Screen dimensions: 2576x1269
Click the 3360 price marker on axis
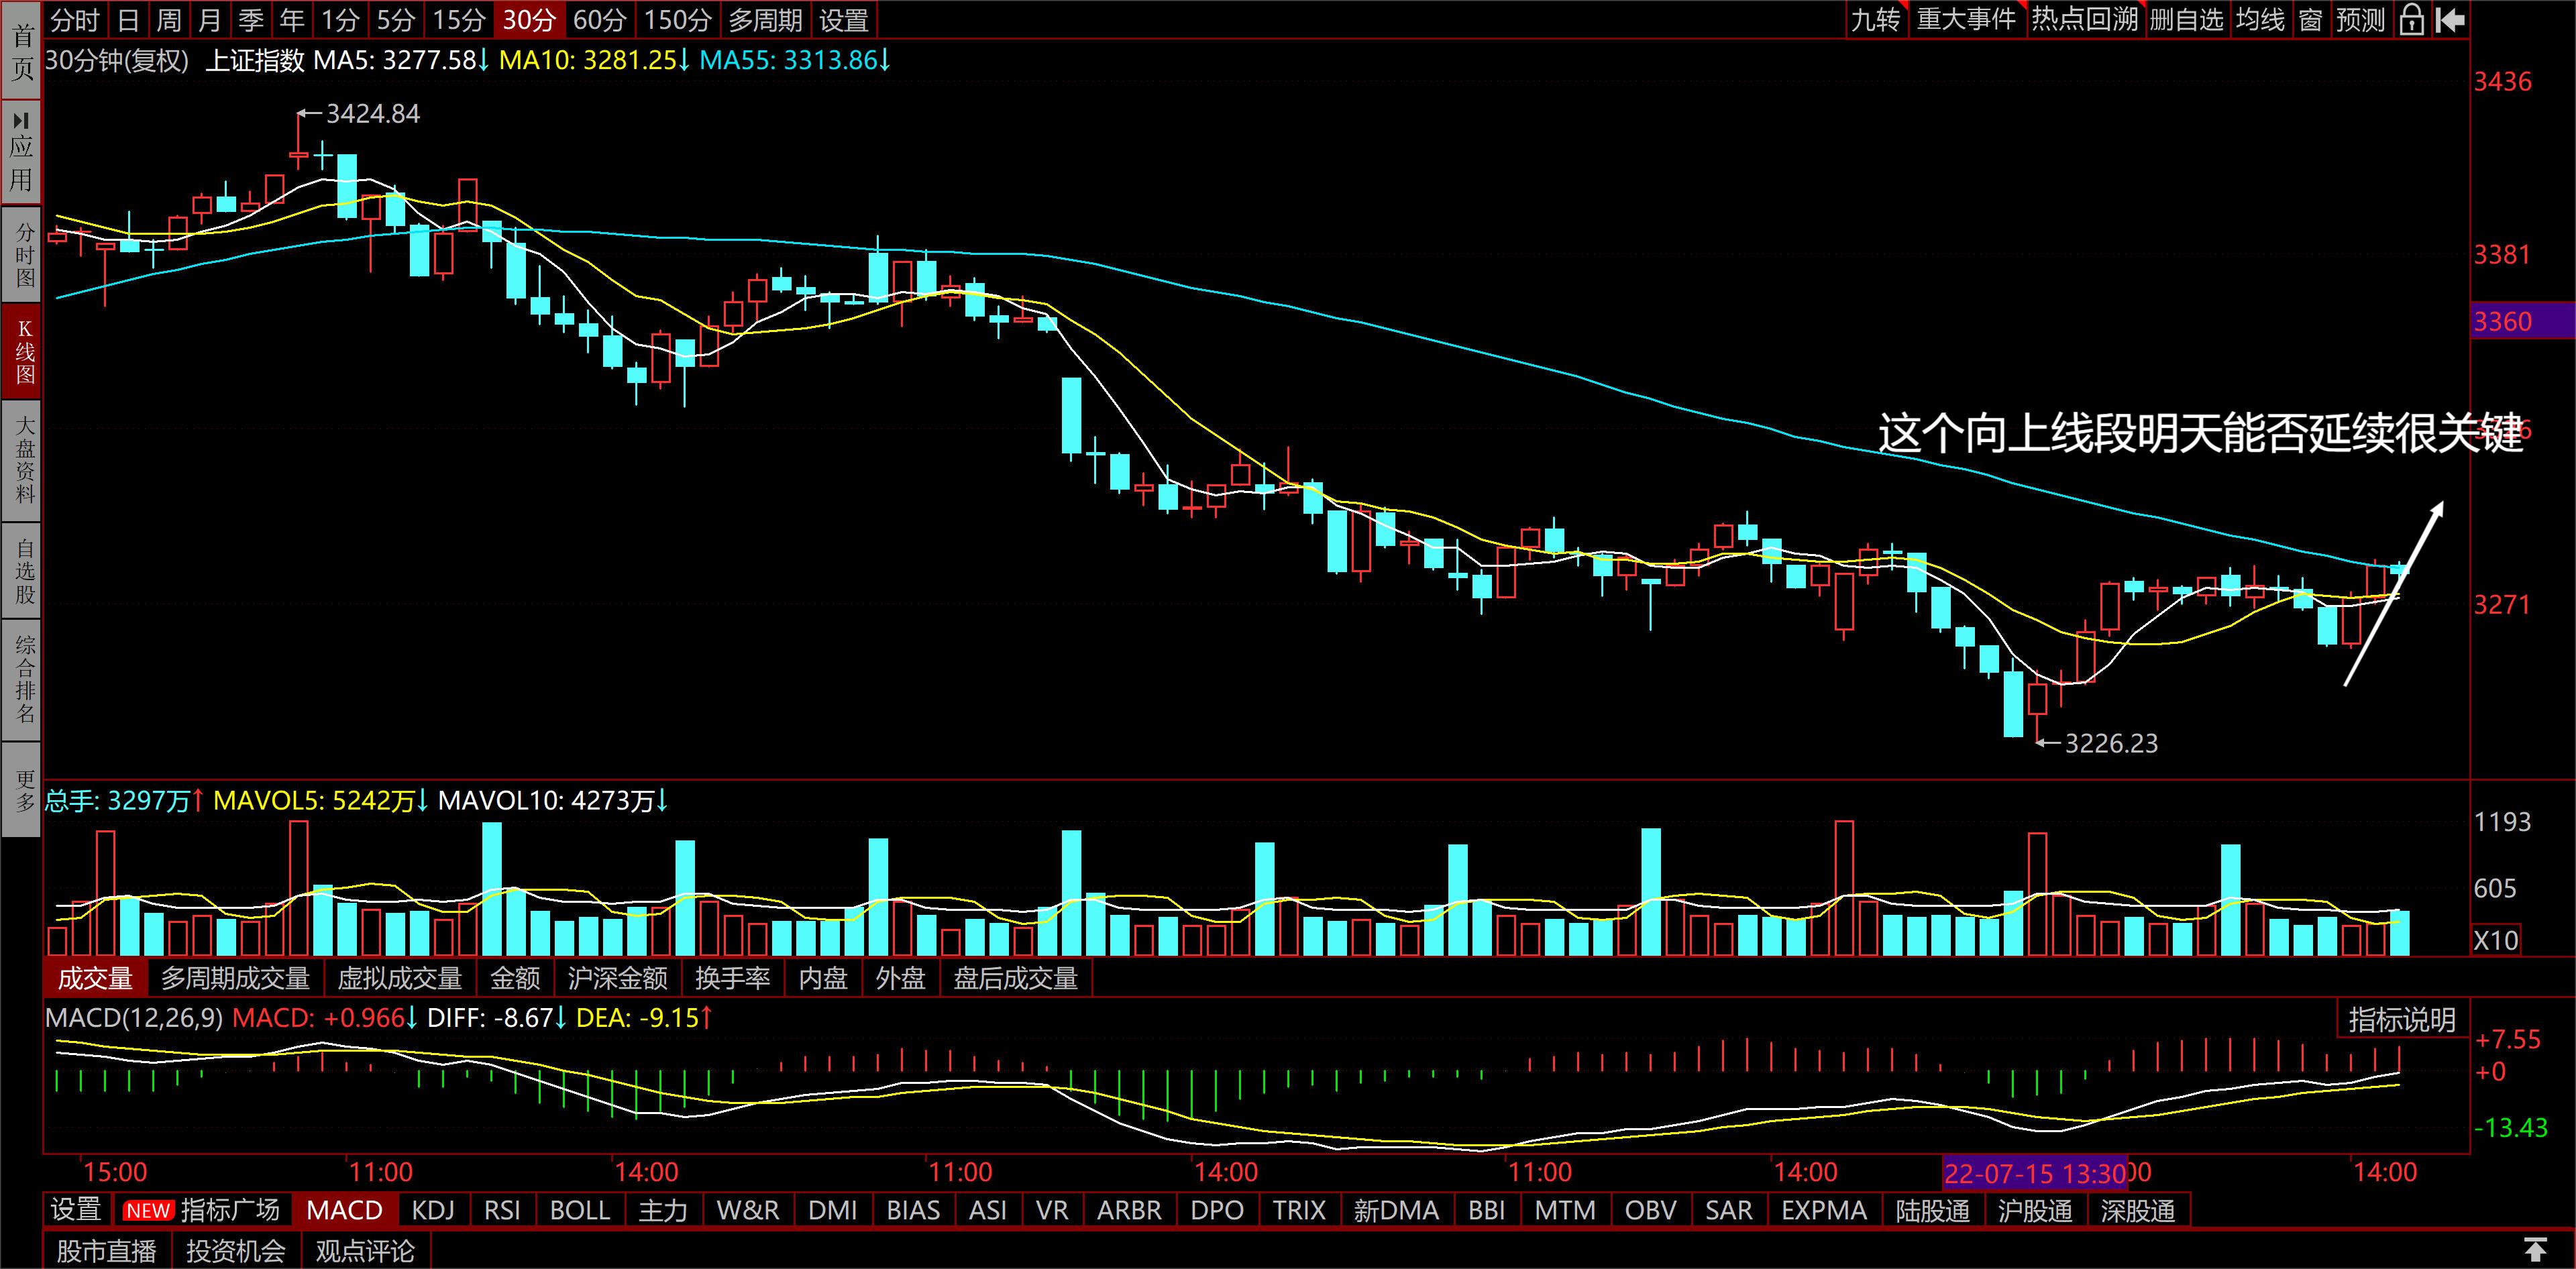click(x=2522, y=321)
